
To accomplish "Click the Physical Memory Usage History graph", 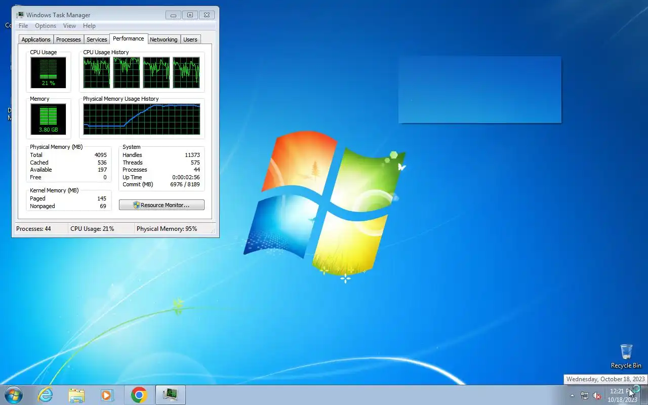I will (141, 119).
